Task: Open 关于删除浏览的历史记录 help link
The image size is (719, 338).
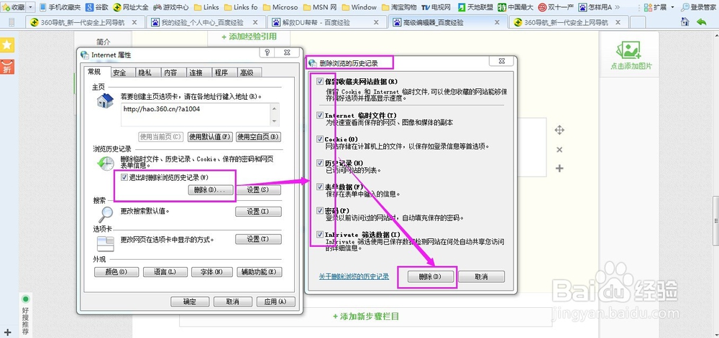Action: click(354, 276)
